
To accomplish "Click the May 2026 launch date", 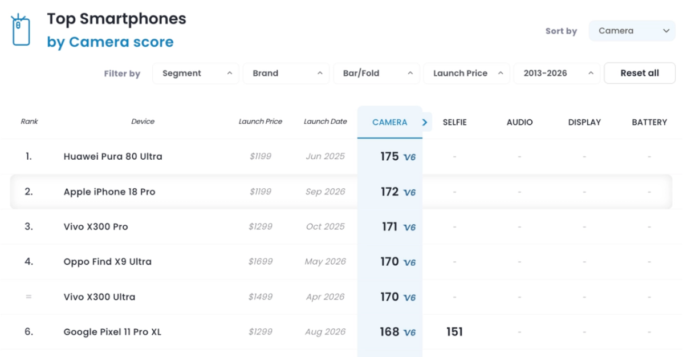I will coord(326,262).
